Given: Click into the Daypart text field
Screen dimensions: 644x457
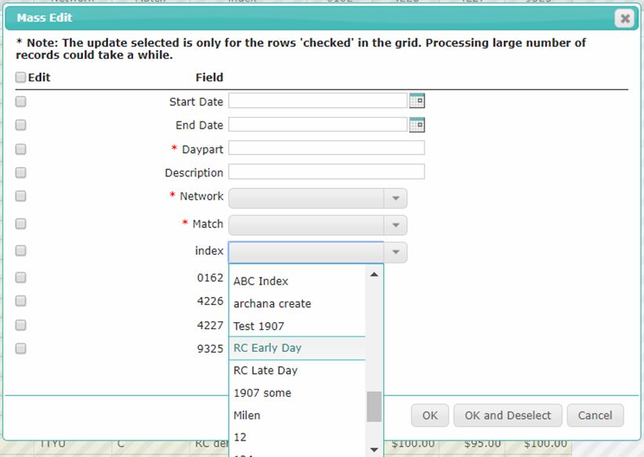Looking at the screenshot, I should click(327, 148).
